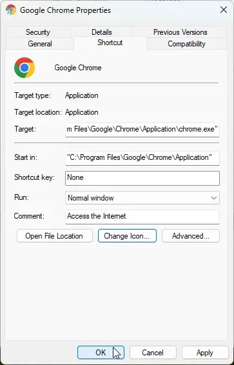Expand the Run dropdown arrow
This screenshot has height=365, width=234.
pyautogui.click(x=213, y=198)
